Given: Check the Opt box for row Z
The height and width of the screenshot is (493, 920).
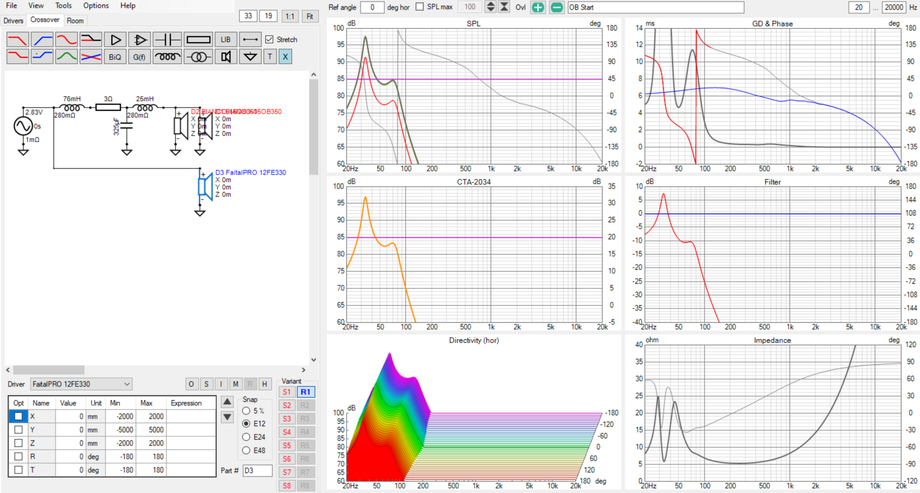Looking at the screenshot, I should click(x=18, y=443).
